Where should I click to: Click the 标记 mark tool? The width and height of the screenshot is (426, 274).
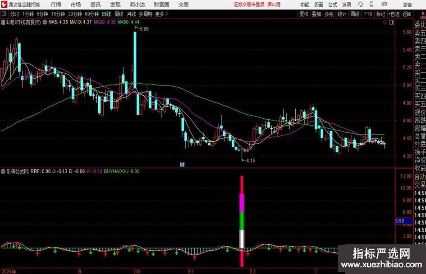click(x=380, y=14)
